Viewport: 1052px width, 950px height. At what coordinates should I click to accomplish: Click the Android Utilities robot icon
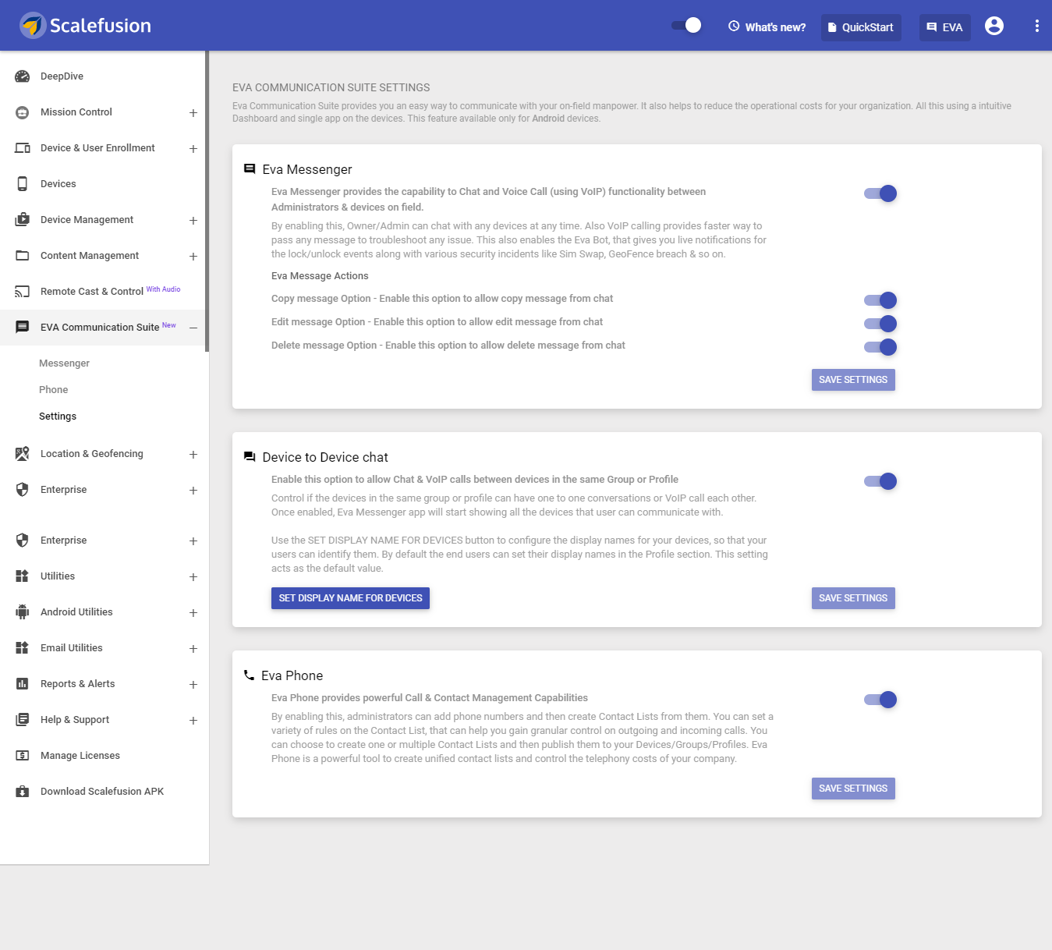point(23,612)
